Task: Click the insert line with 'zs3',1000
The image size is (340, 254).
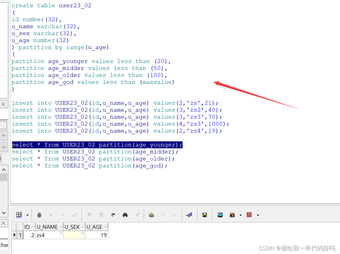Action: click(x=120, y=124)
